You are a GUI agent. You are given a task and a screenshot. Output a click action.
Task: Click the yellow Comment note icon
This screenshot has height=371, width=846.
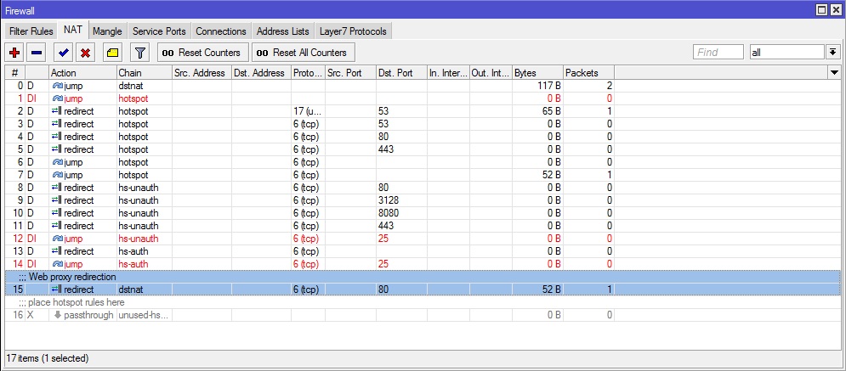pyautogui.click(x=112, y=53)
